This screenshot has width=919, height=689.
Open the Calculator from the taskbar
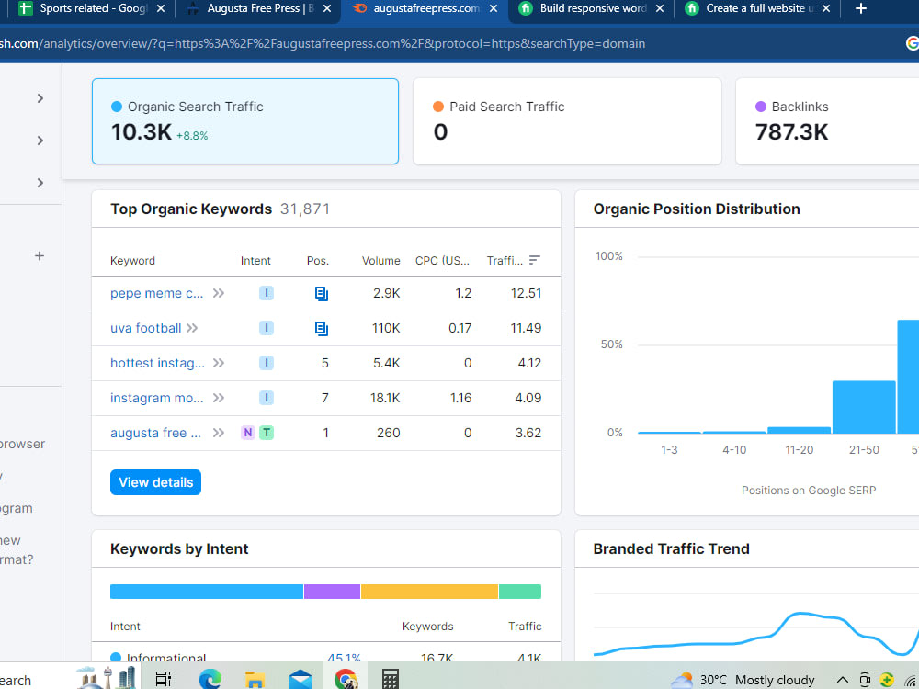pos(391,680)
